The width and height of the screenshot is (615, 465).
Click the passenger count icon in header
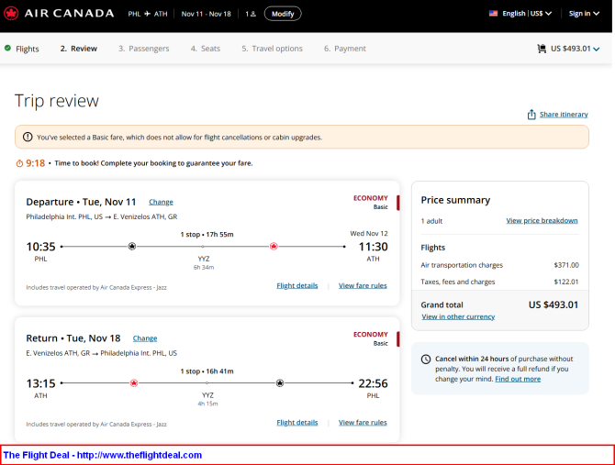253,14
